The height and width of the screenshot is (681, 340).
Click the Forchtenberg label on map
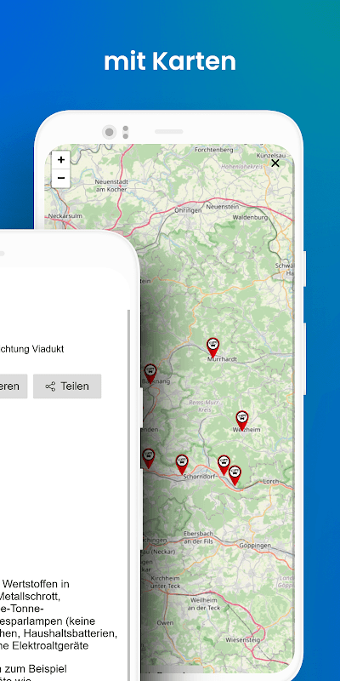pos(214,150)
